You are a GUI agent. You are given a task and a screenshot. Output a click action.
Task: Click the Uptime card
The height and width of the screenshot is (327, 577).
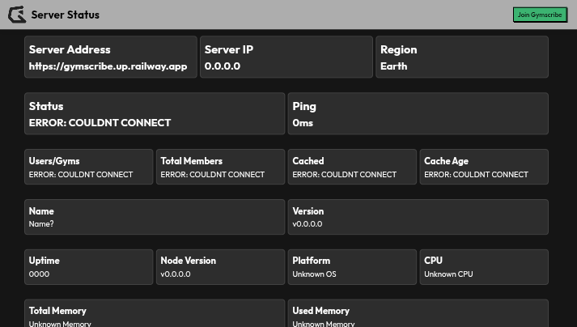point(88,266)
